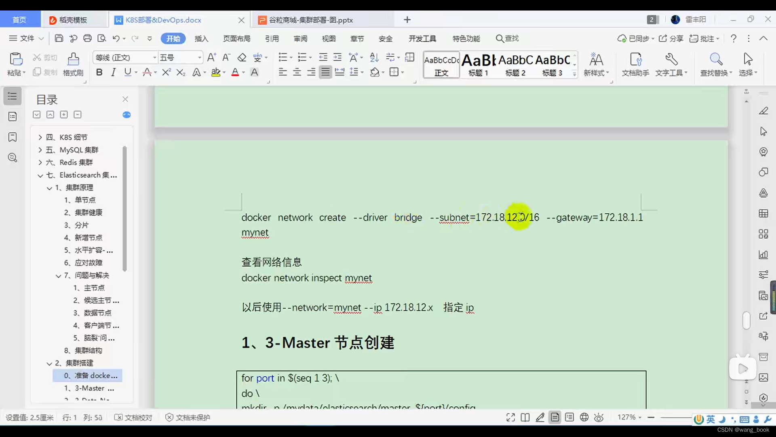This screenshot has height=437, width=776.
Task: Open 文档助手 in the toolbar
Action: point(635,65)
